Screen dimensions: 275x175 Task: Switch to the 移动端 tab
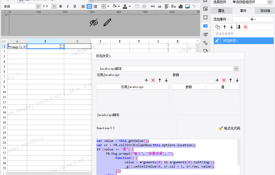265,11
